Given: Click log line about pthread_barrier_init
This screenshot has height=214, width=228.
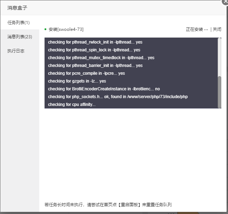Looking at the screenshot, I should [x=95, y=66].
